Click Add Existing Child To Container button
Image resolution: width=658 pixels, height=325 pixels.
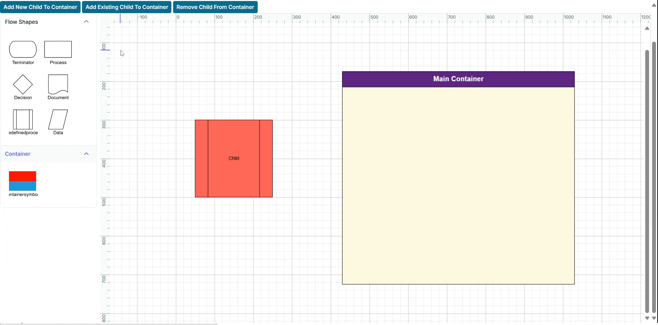point(127,7)
